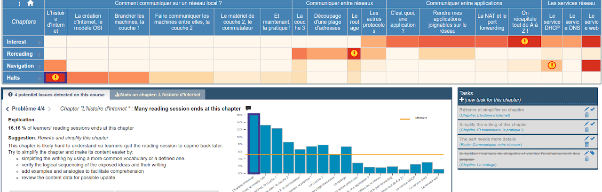
Task: Edit the struck-through Le routage task
Action: (x=586, y=153)
